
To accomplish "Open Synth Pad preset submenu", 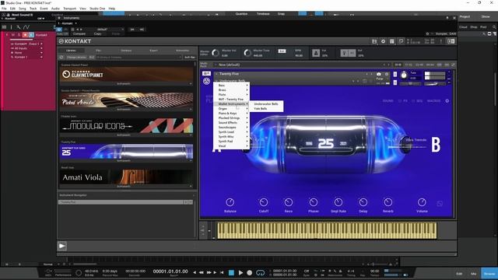I will pyautogui.click(x=233, y=142).
